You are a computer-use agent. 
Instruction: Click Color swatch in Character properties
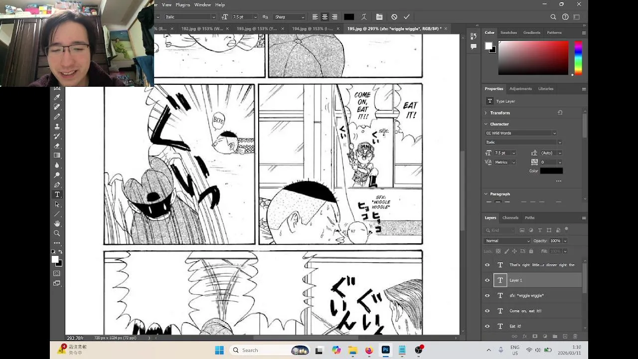tap(551, 171)
